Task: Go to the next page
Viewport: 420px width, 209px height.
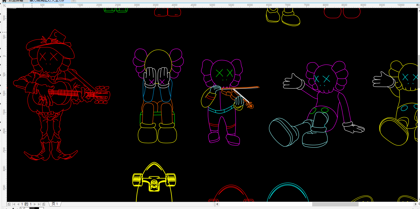Action: point(35,204)
